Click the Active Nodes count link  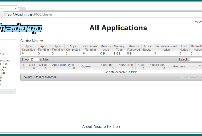pos(144,54)
